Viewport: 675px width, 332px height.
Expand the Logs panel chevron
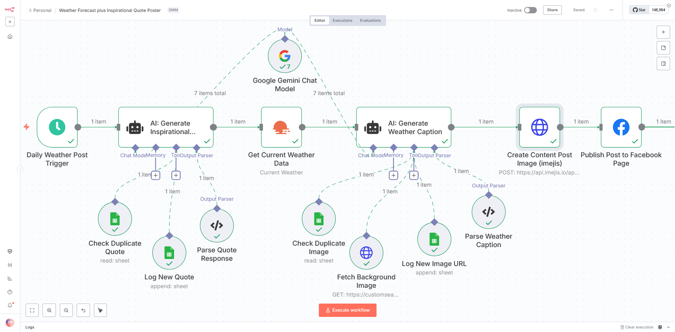(x=668, y=327)
